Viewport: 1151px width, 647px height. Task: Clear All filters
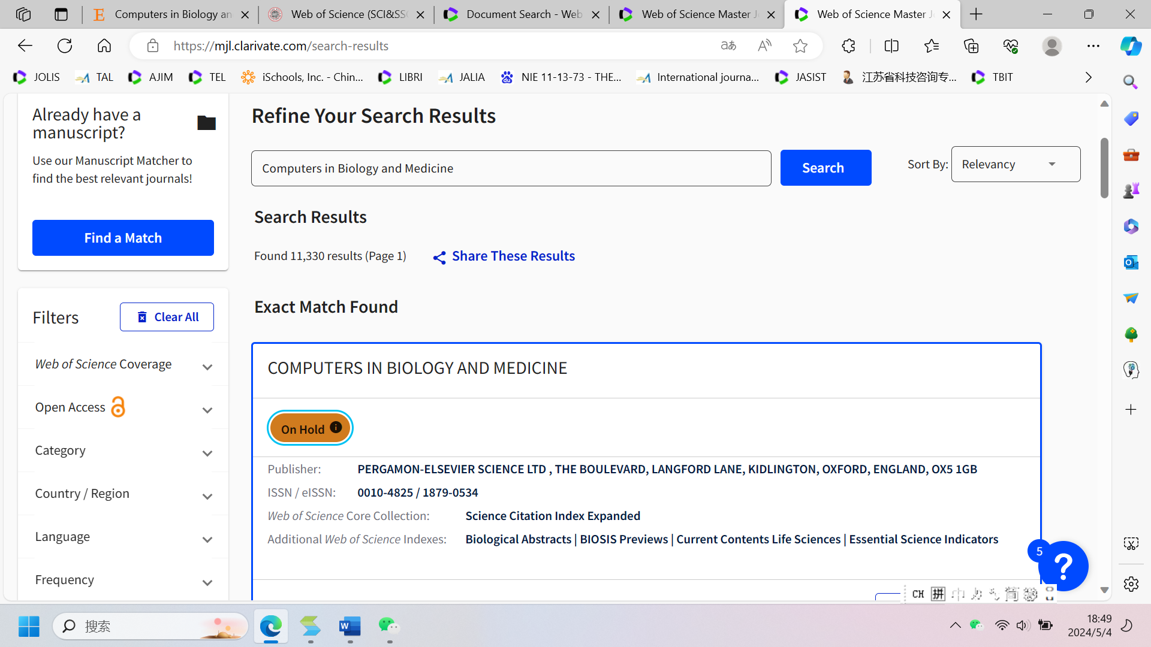pyautogui.click(x=167, y=317)
